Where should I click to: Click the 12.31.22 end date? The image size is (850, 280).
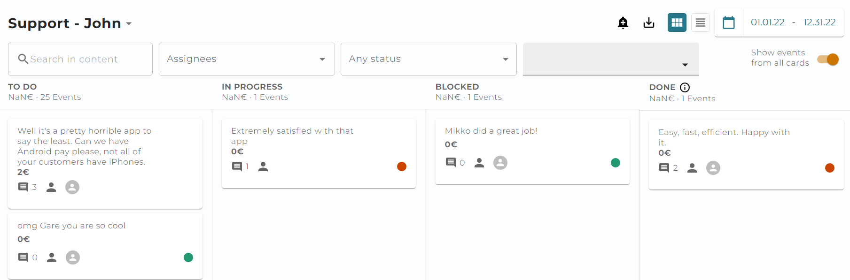pyautogui.click(x=819, y=22)
